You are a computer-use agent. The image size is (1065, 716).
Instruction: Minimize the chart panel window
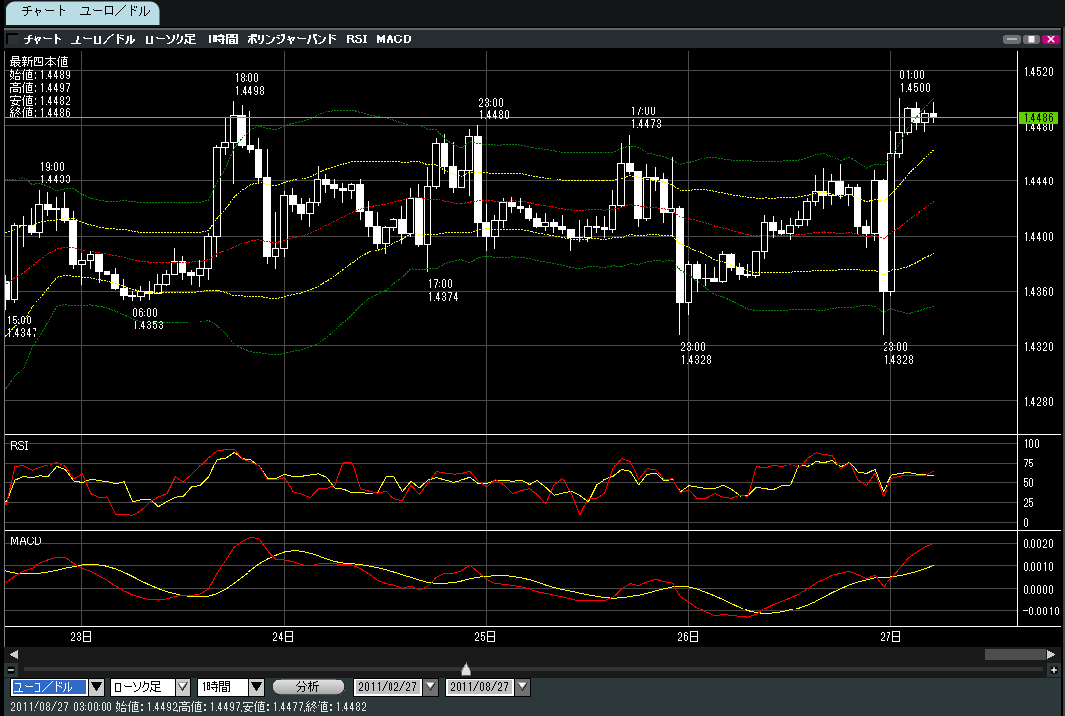tap(1011, 39)
